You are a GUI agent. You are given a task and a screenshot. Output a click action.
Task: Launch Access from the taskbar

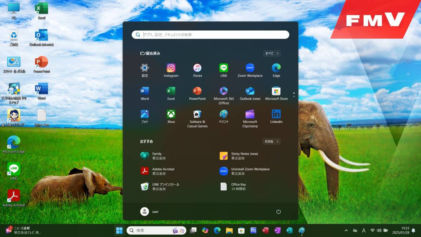[266, 230]
